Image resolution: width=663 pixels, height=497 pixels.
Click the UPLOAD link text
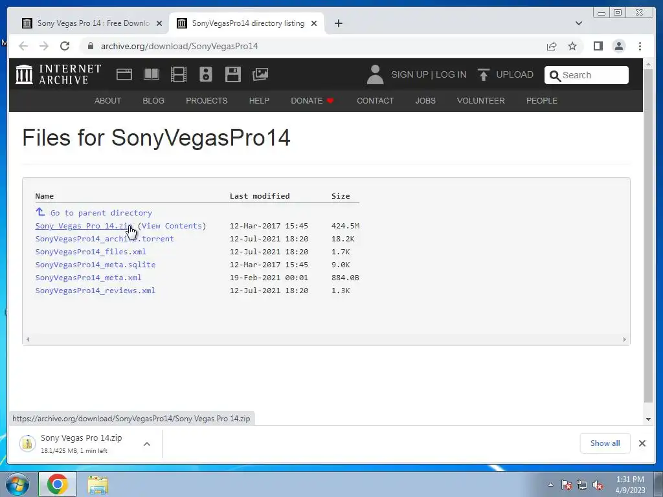pos(515,74)
